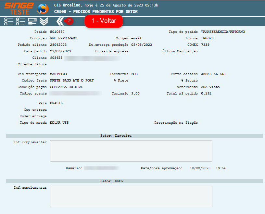Select the payment term COBRANCA 30 DIAS
Screen dimensions: 265x214
pyautogui.click(x=67, y=87)
